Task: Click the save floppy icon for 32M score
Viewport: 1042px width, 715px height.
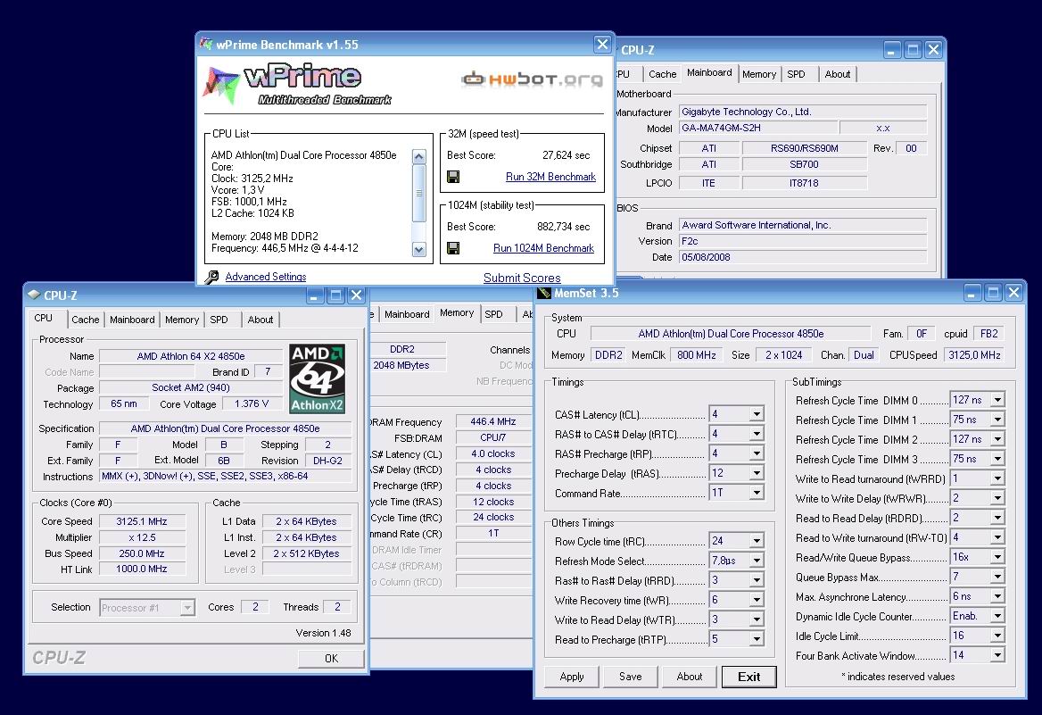Action: (453, 177)
